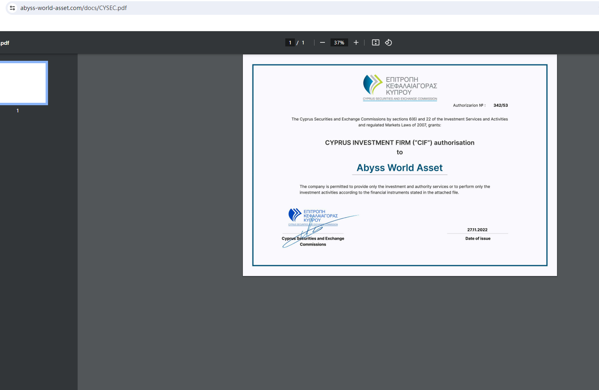Click the Abyss World Asset heading
Image resolution: width=599 pixels, height=390 pixels.
399,168
